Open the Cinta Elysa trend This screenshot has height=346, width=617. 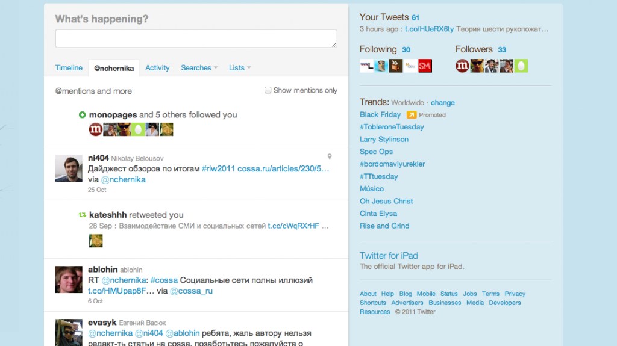click(378, 214)
